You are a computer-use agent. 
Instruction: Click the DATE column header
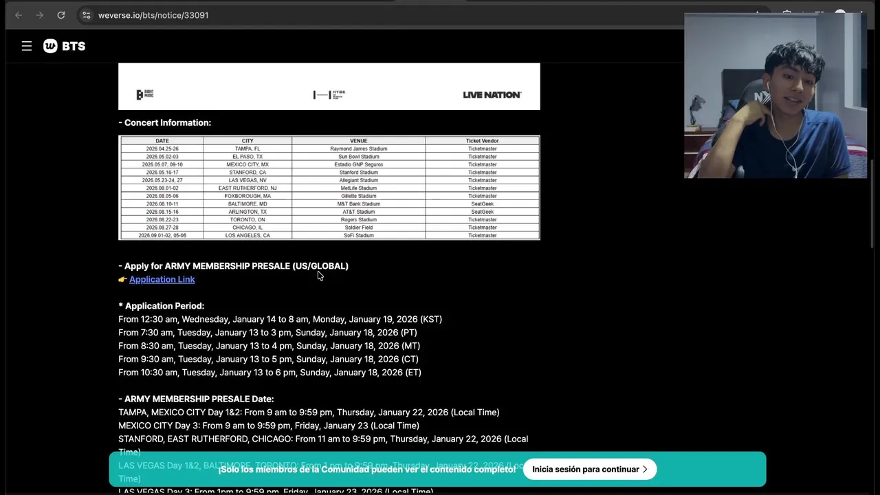tap(162, 141)
